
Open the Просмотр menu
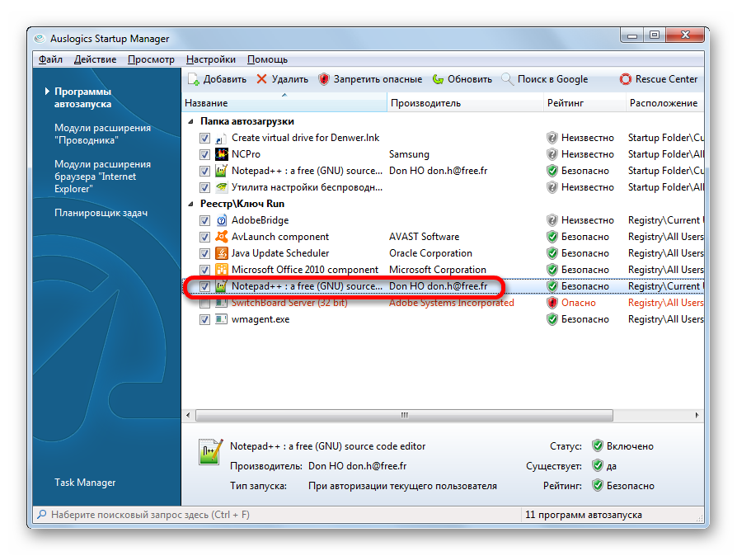(151, 59)
